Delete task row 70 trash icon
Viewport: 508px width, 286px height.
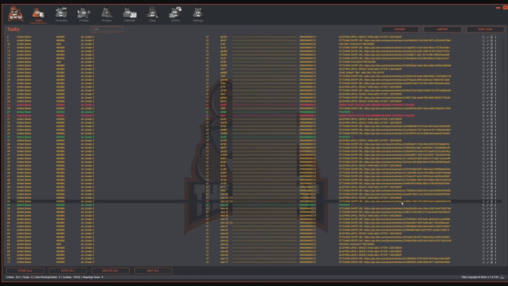click(492, 259)
